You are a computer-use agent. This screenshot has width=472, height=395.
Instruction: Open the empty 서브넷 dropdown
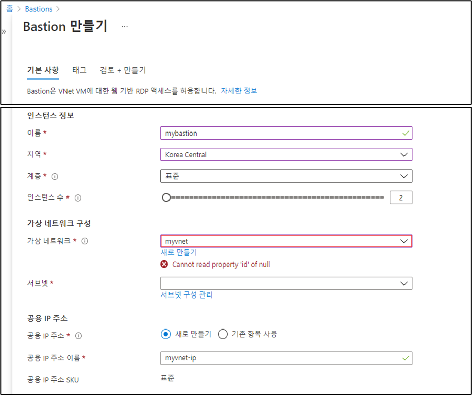[x=286, y=283]
